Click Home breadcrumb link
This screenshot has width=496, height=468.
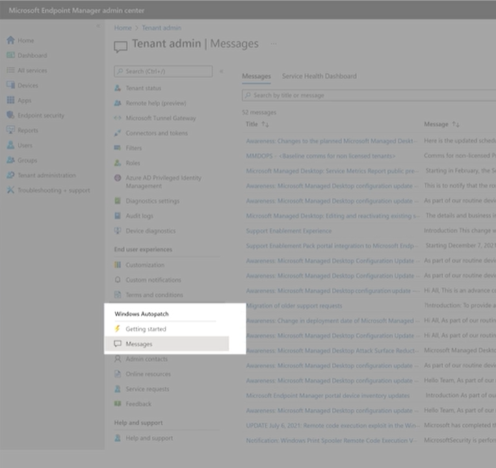click(x=122, y=28)
